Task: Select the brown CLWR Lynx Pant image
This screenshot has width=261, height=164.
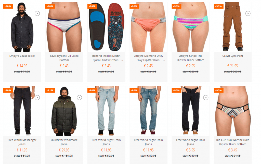Action: pyautogui.click(x=232, y=27)
